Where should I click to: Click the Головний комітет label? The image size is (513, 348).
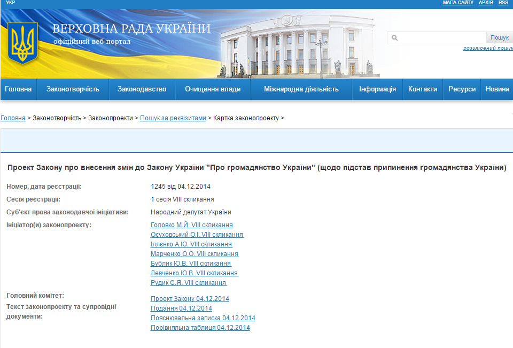pos(35,296)
